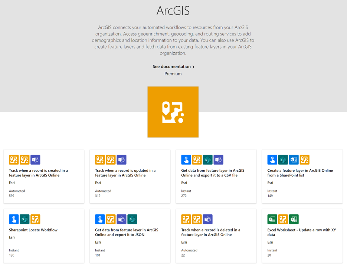Click manual trigger icon in SharePoint list template
Image resolution: width=347 pixels, height=267 pixels.
(272, 160)
